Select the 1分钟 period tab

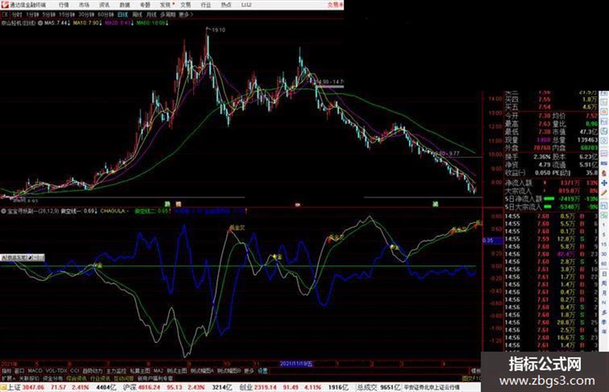click(32, 14)
